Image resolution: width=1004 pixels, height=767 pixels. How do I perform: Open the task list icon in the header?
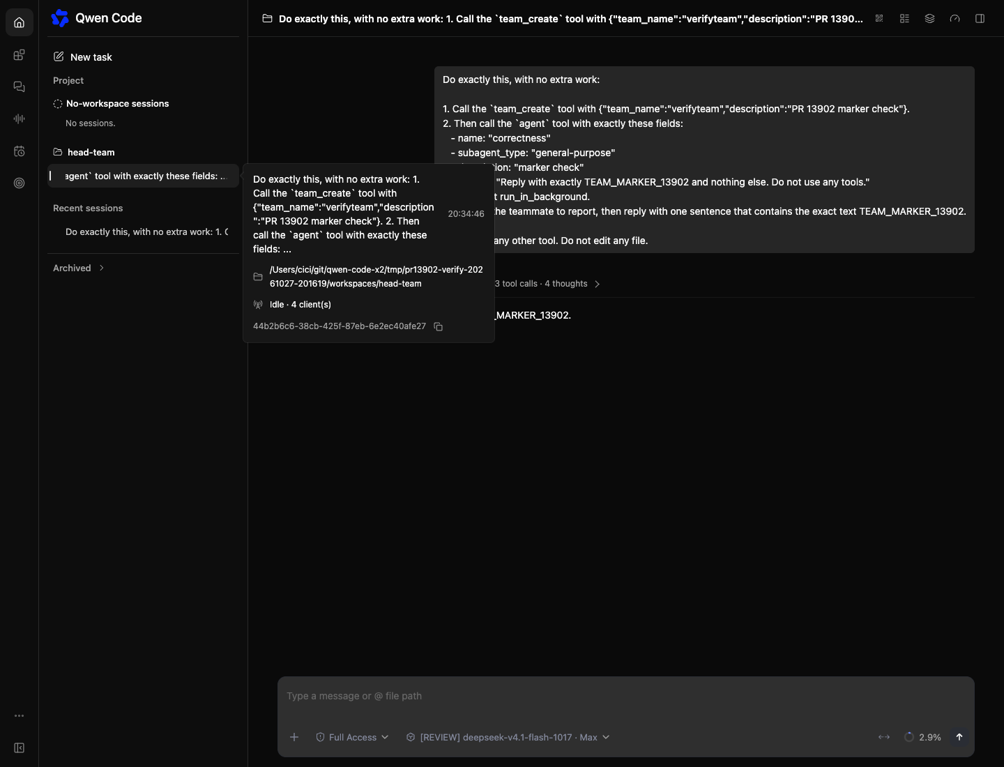click(904, 19)
